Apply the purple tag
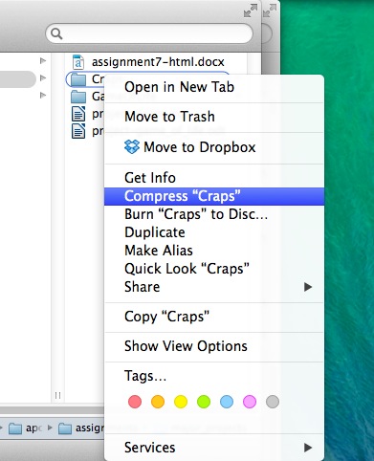The width and height of the screenshot is (374, 461). point(250,402)
